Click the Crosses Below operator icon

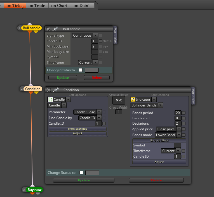[x=119, y=100]
